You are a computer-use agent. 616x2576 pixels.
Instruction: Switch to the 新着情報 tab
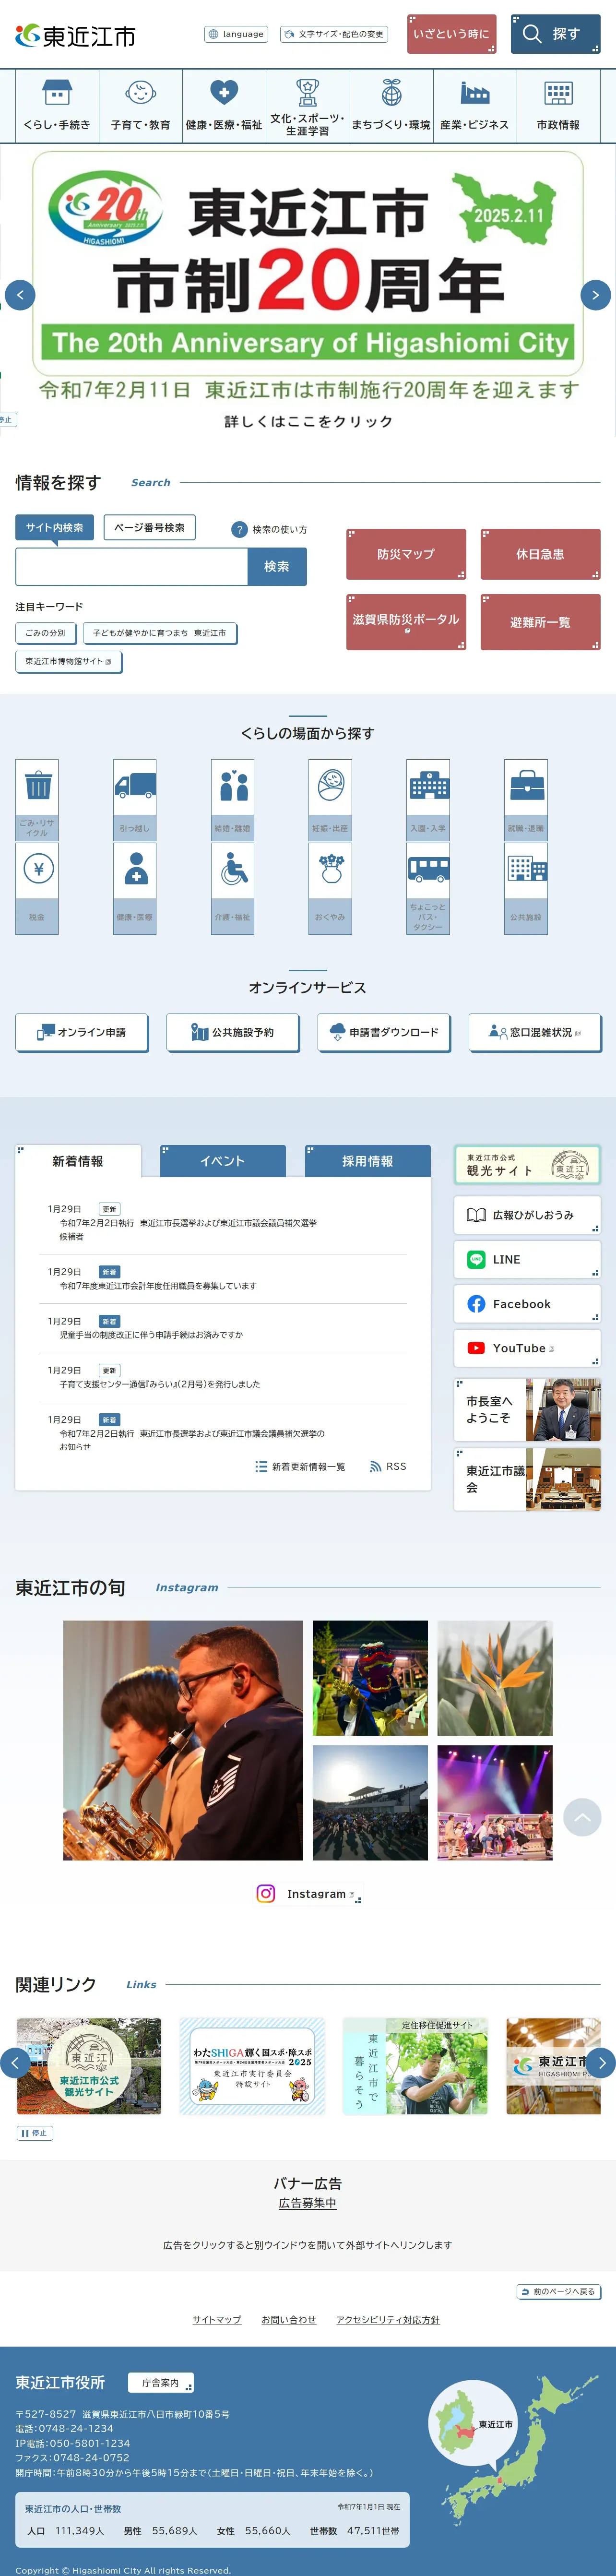tap(78, 1161)
